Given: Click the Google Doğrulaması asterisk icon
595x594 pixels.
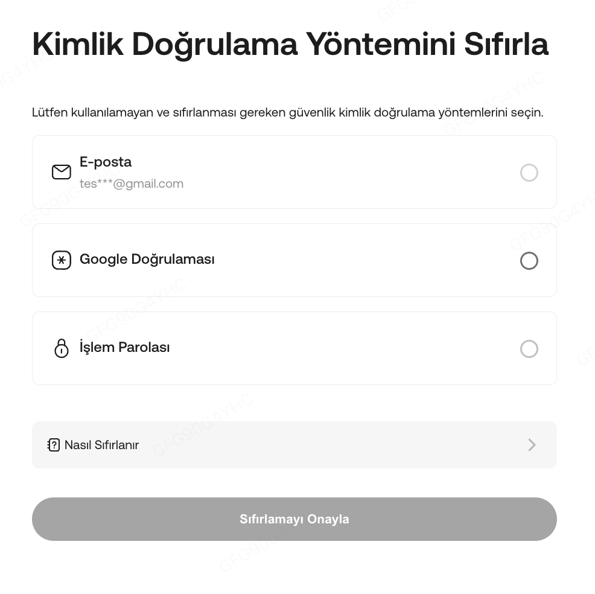Looking at the screenshot, I should point(61,260).
